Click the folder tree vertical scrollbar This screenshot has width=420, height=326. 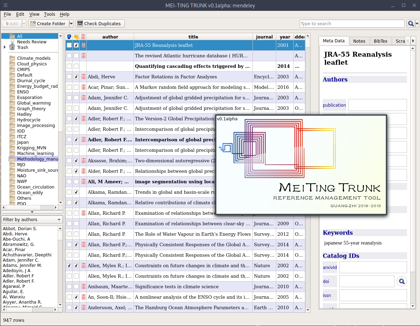pos(60,119)
